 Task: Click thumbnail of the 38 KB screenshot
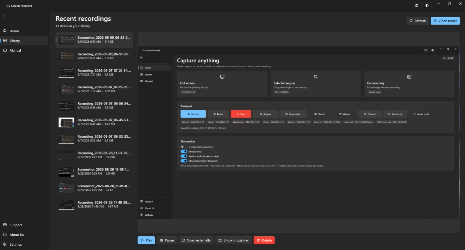[x=66, y=188]
